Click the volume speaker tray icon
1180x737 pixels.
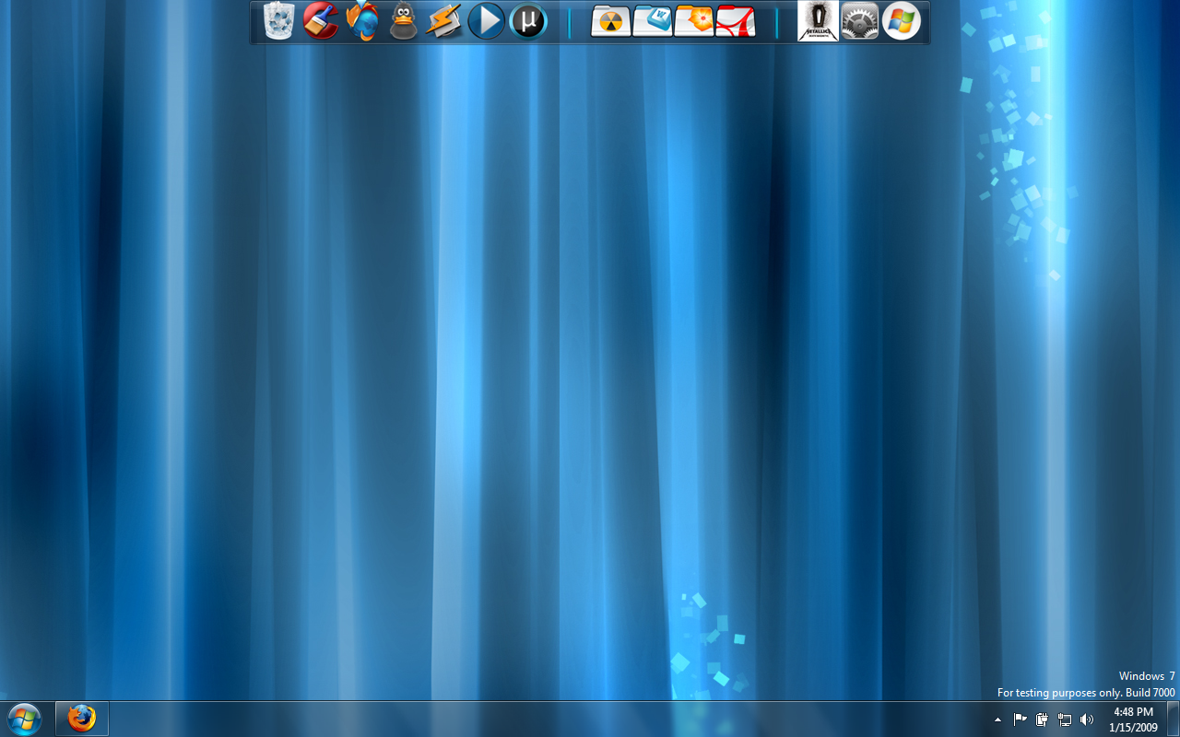1087,719
